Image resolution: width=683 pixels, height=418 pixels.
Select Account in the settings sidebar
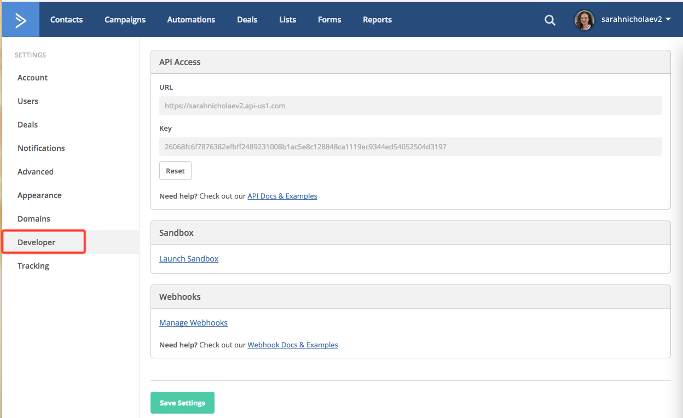[x=32, y=78]
